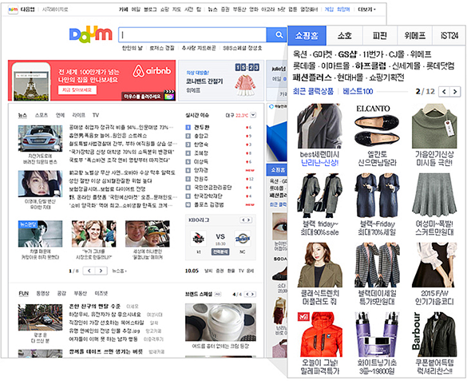Open the 더보기 dropdown in top navigation
The height and width of the screenshot is (384, 475).
[x=366, y=10]
